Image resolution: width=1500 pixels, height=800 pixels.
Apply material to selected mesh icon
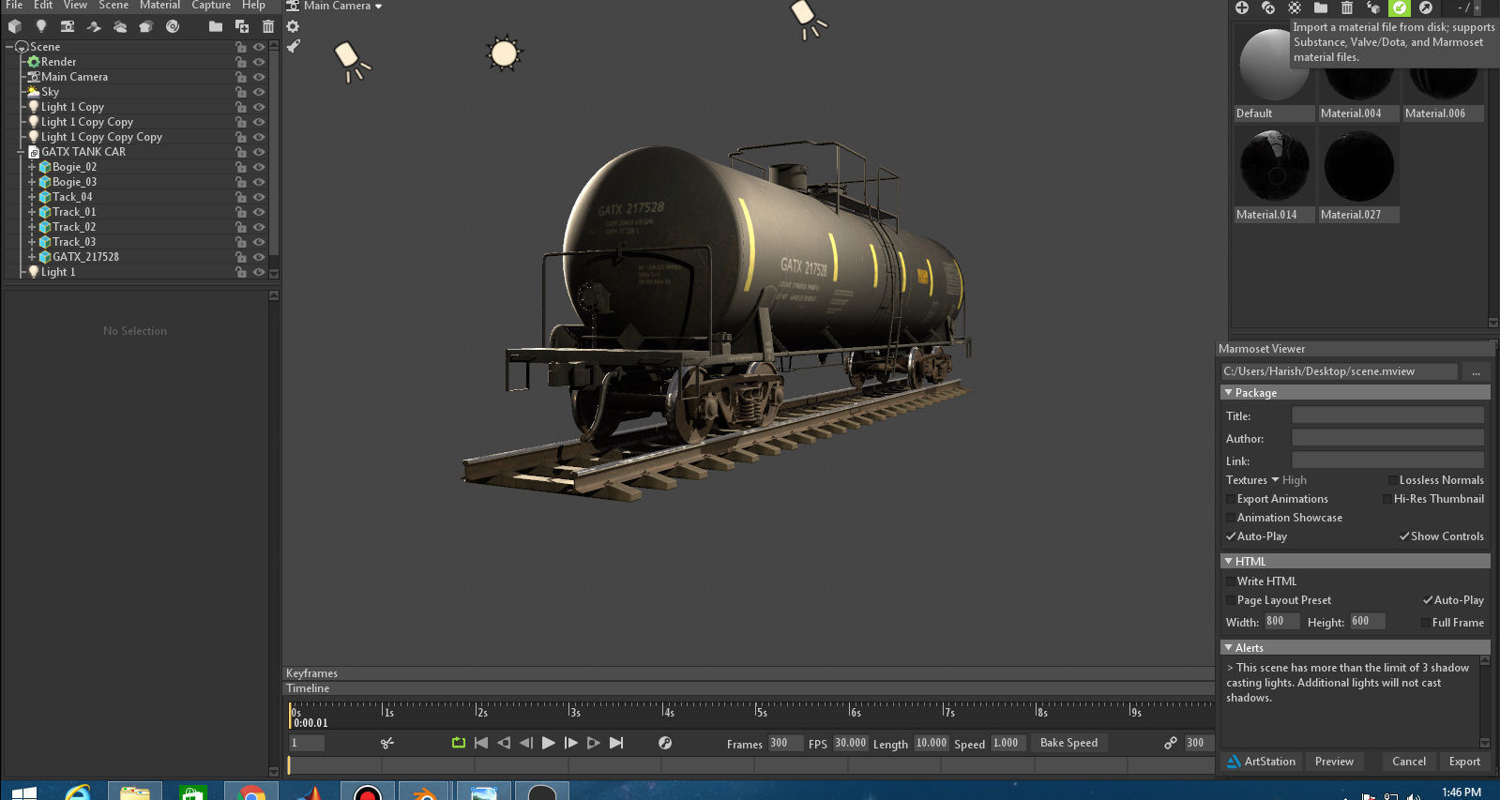coord(1373,8)
